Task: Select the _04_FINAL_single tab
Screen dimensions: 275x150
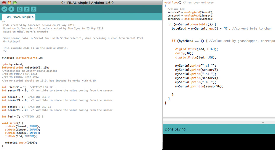Action: (19, 17)
